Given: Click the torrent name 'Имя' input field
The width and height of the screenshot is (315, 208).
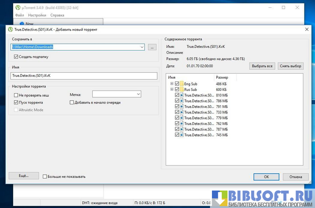Looking at the screenshot, I should click(x=84, y=76).
